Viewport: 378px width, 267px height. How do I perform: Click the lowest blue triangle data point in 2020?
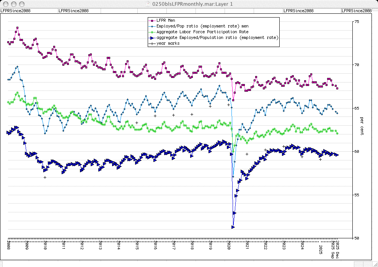pyautogui.click(x=233, y=227)
